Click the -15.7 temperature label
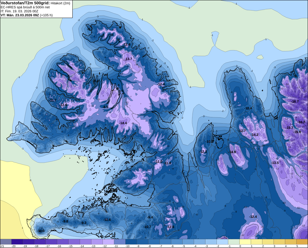308x248 pixels. click(x=289, y=128)
